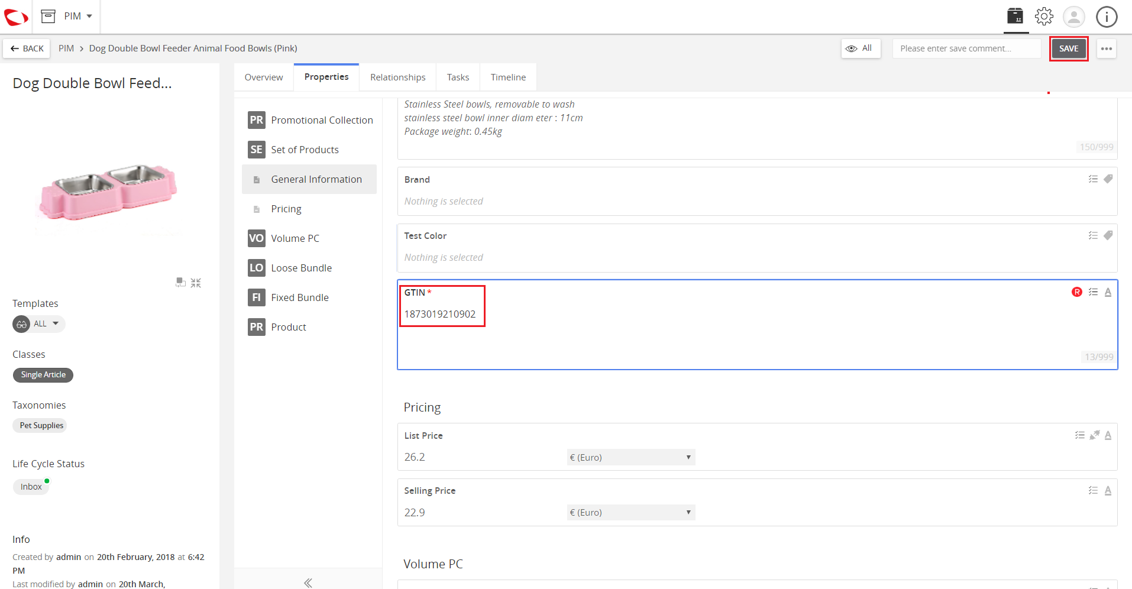Open the settings gear icon
This screenshot has height=589, width=1132.
(1044, 16)
